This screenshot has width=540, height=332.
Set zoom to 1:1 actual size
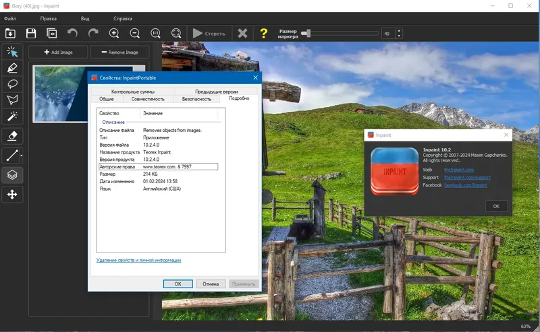tap(155, 34)
